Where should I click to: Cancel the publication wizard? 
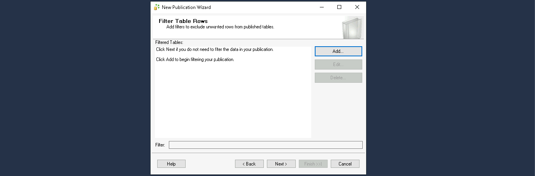coord(345,164)
